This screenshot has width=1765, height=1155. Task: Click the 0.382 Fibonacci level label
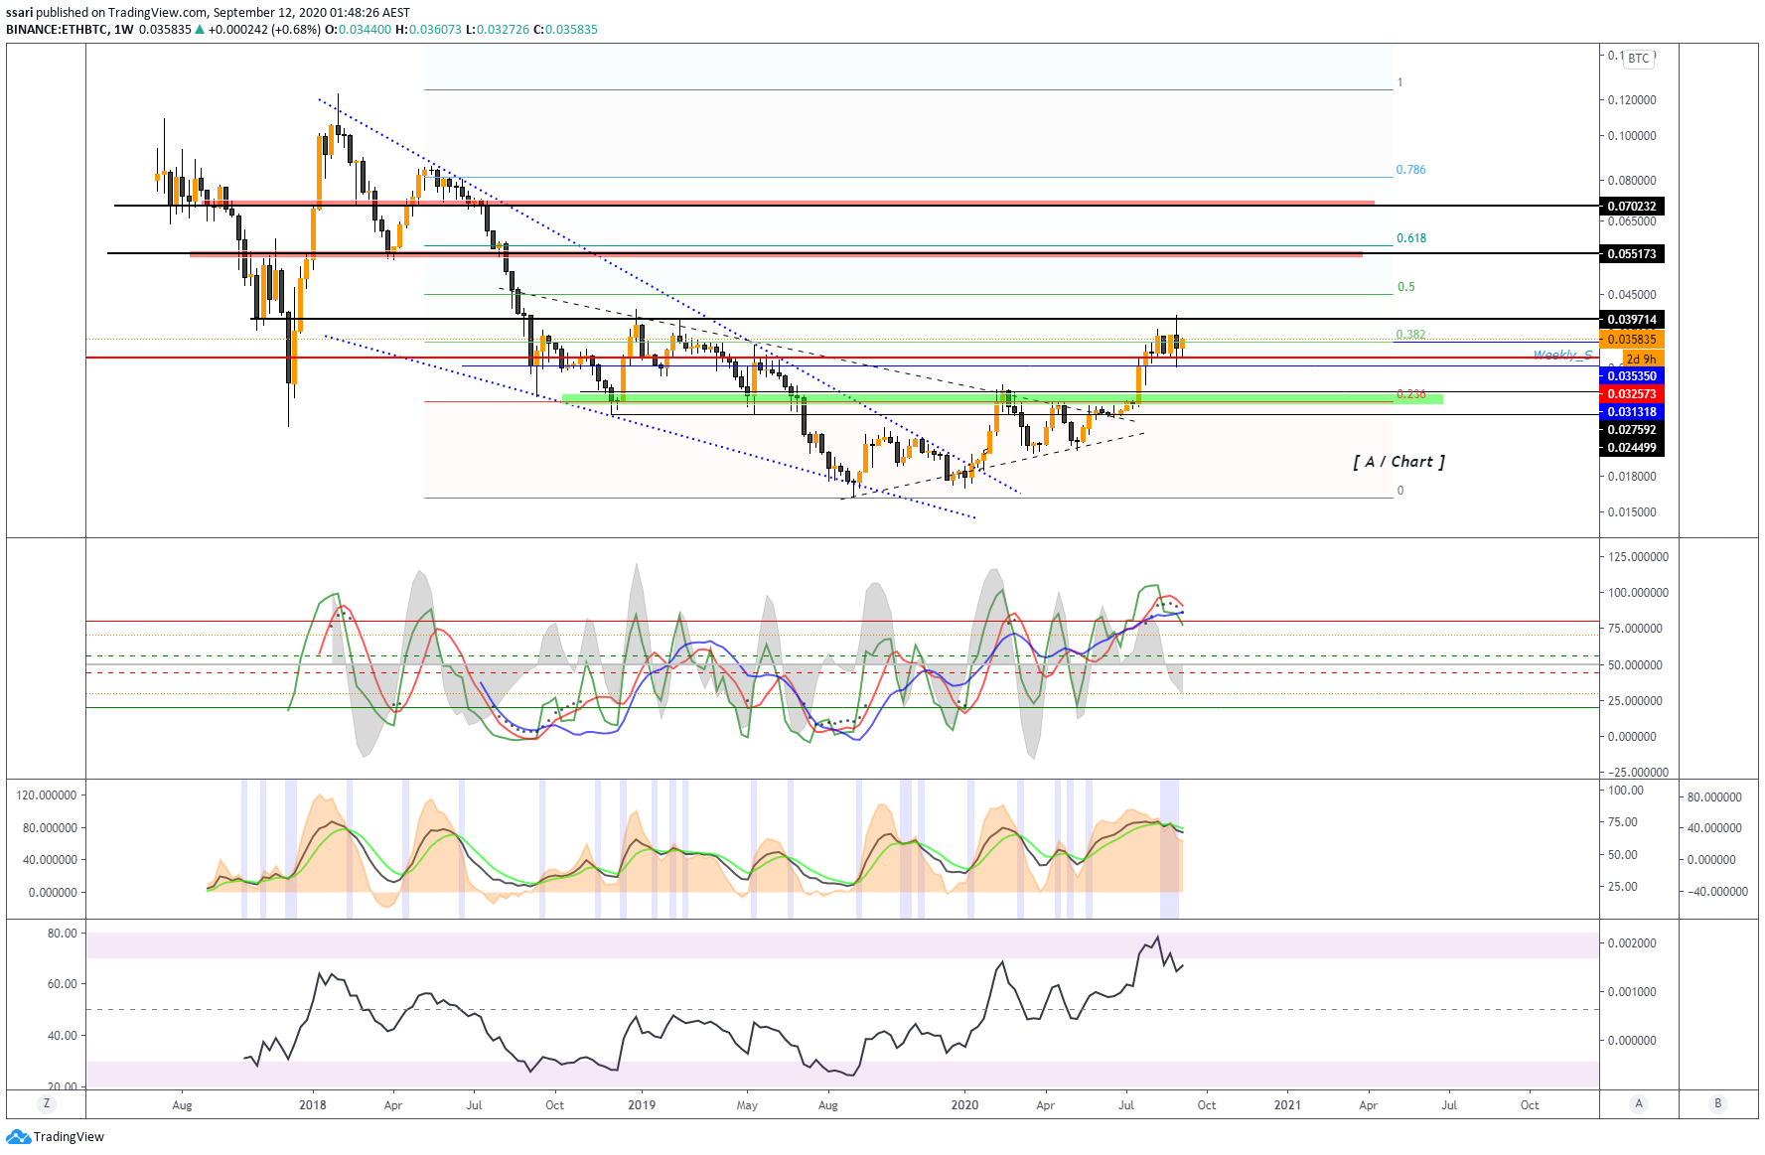coord(1410,335)
